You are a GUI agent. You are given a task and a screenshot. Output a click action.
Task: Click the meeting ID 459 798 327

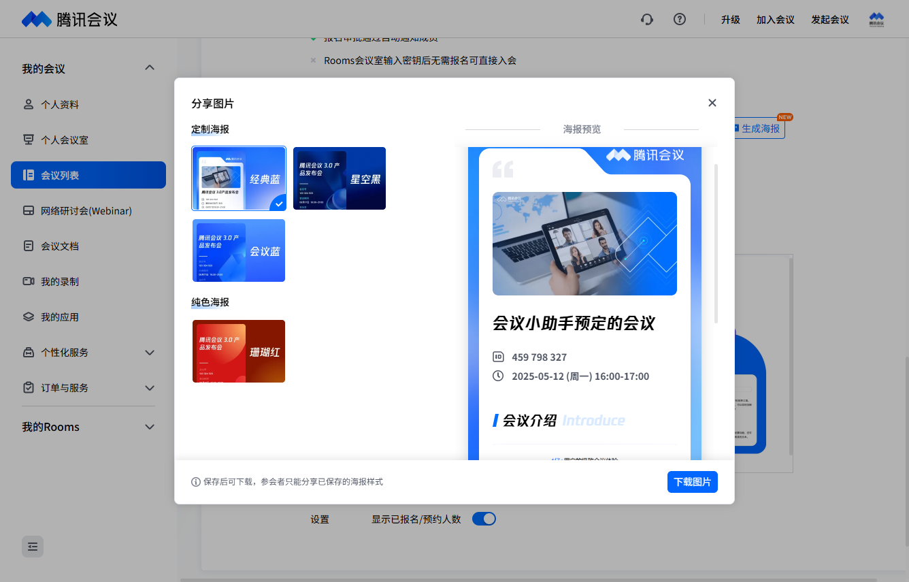539,357
